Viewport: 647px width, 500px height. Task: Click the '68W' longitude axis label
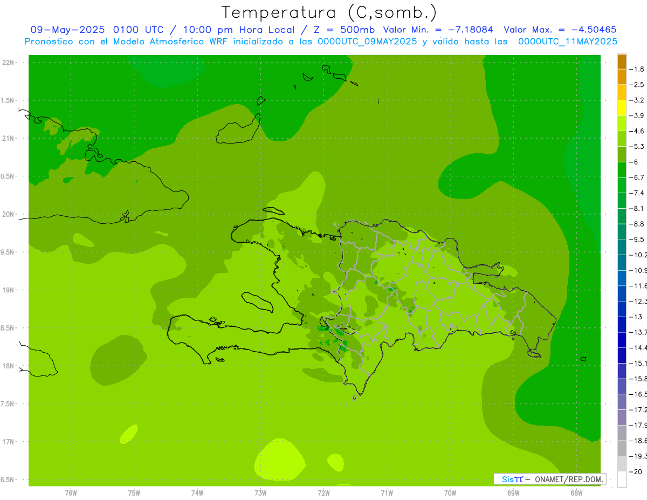[x=576, y=492]
